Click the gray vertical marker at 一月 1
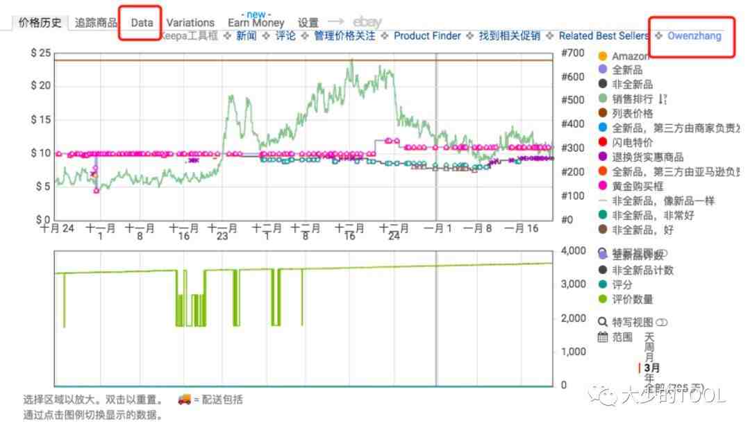Viewport: 750px width, 428px height. [436, 139]
